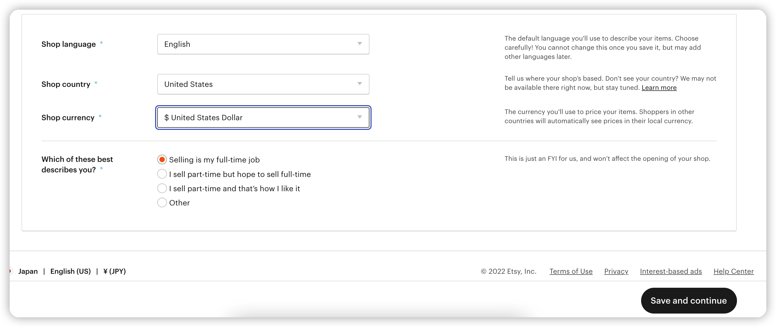Click the Save and continue button
Image resolution: width=776 pixels, height=327 pixels.
point(688,301)
